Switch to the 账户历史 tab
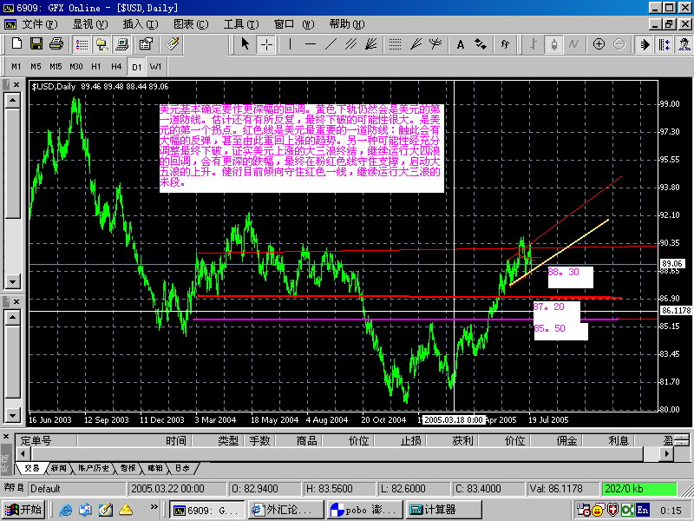Image resolution: width=694 pixels, height=521 pixels. [93, 468]
